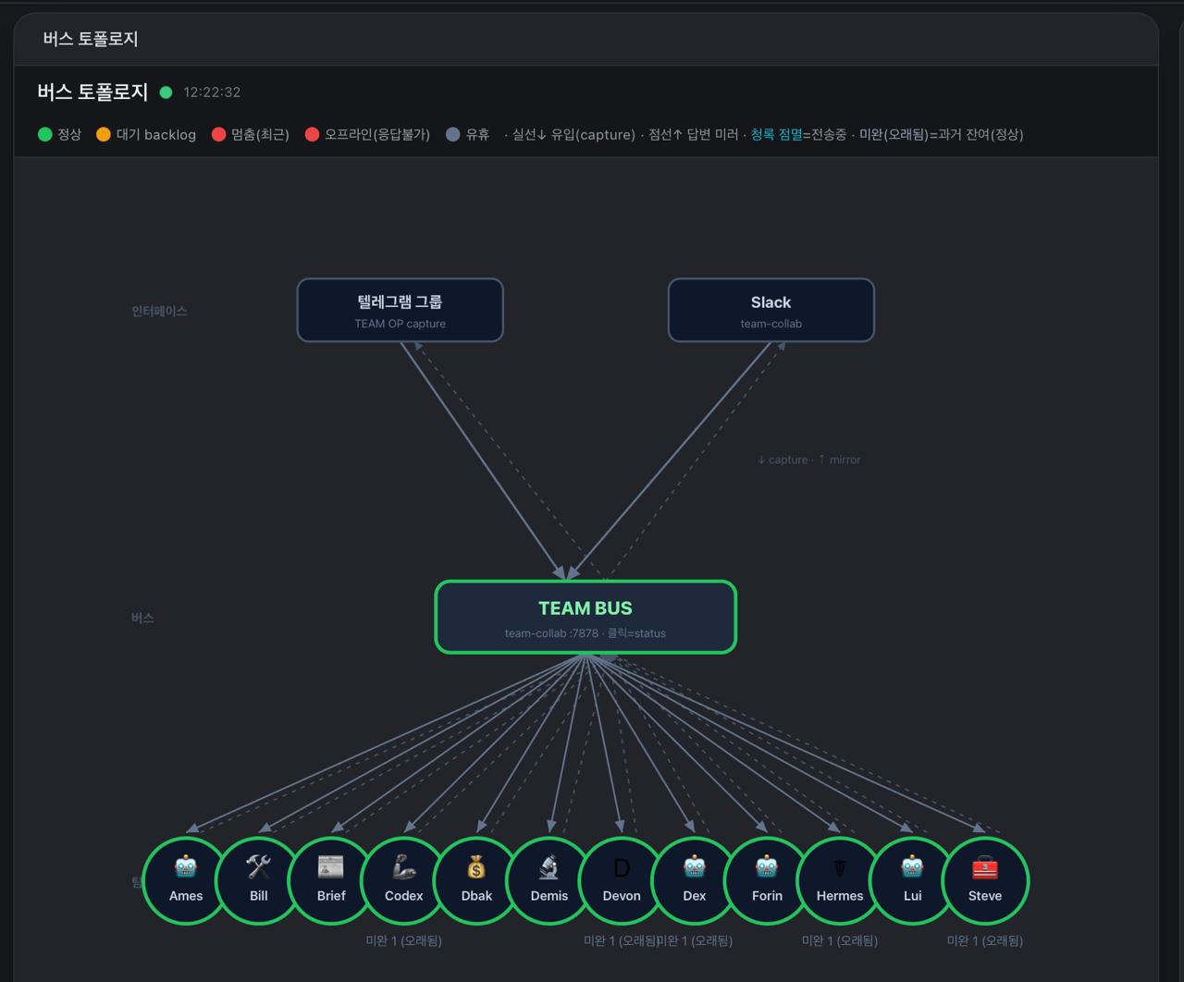Open the 텔레그램 그룹 interface node

click(x=400, y=311)
